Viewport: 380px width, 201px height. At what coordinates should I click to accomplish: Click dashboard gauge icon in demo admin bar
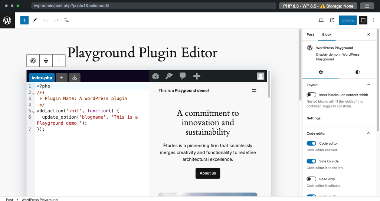tap(155, 76)
